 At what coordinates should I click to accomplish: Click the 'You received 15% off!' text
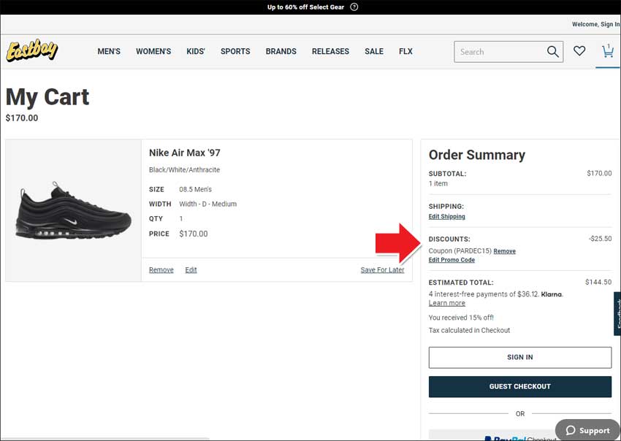461,318
